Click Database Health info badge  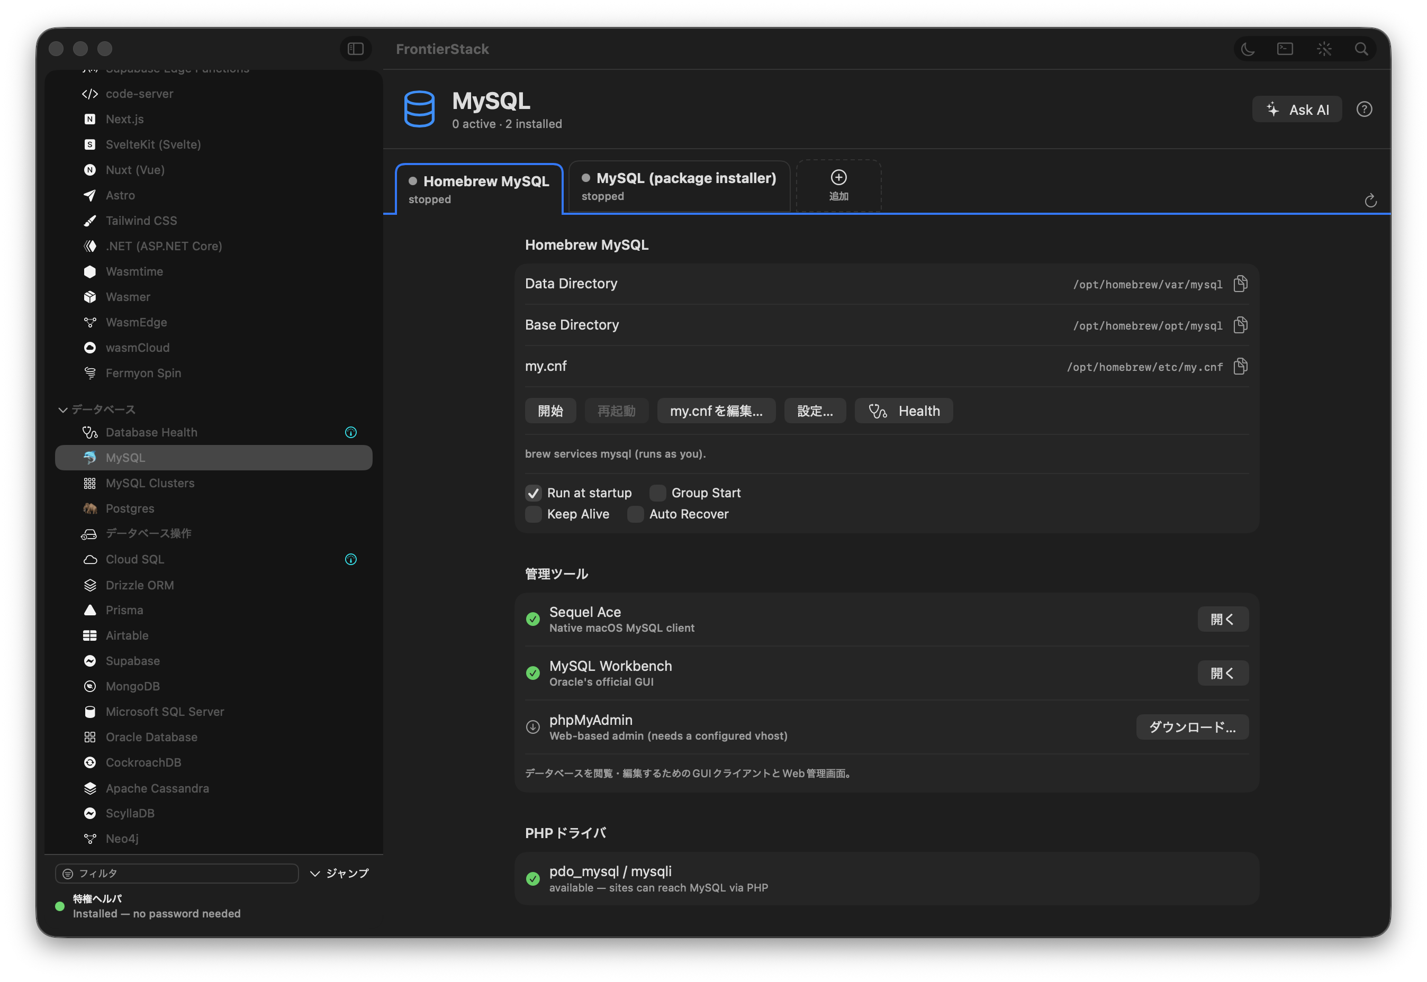(x=351, y=433)
